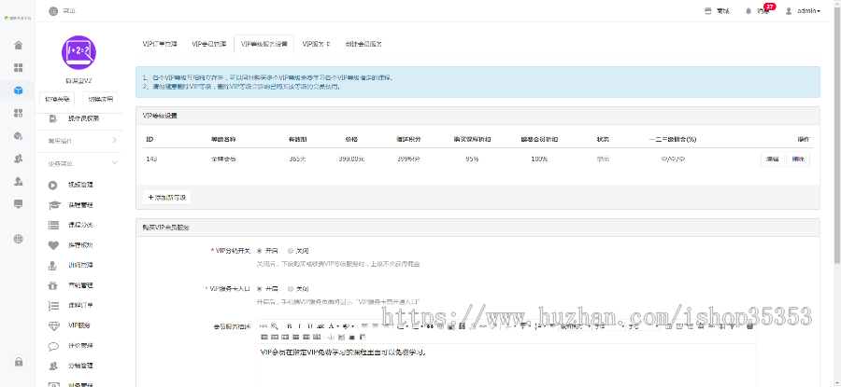This screenshot has height=387, width=841.
Task: Open the font color dropdown arrow
Action: click(338, 326)
